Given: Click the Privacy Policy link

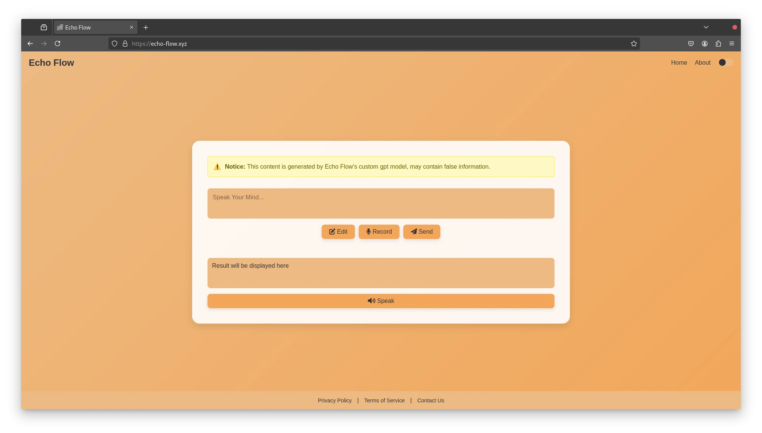Looking at the screenshot, I should click(335, 400).
